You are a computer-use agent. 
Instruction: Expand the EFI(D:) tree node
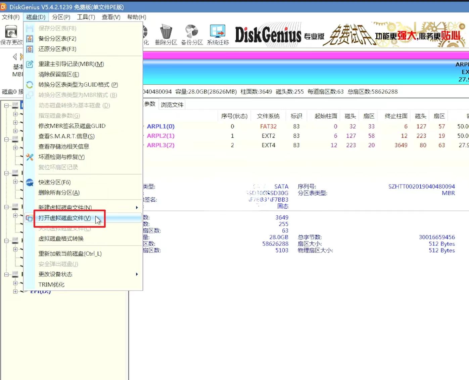click(x=15, y=291)
